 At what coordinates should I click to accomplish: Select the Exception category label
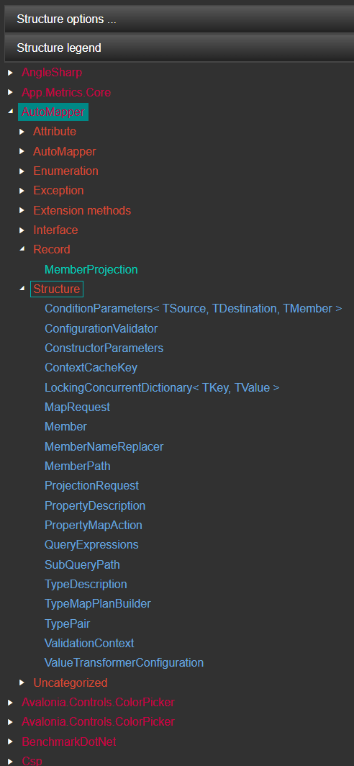click(58, 191)
